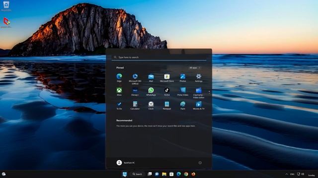Launch the Photos pinned app
The image size is (318, 178).
(183, 78)
